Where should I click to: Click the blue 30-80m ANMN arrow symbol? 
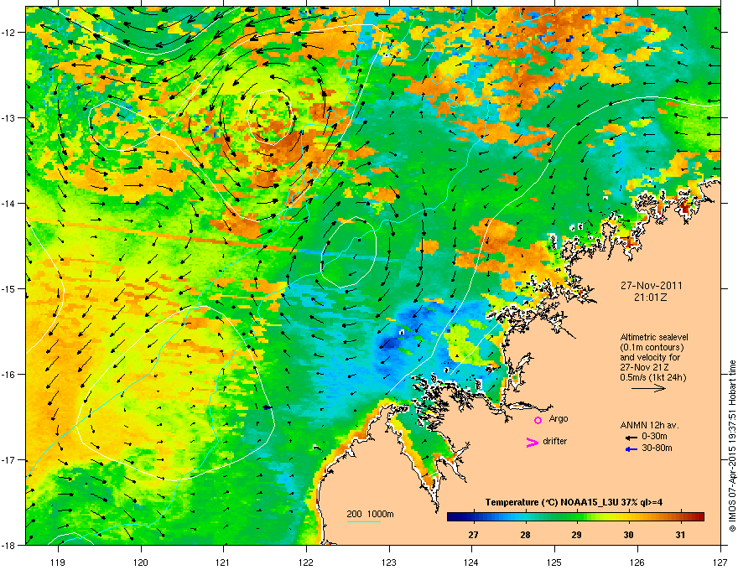click(x=631, y=449)
